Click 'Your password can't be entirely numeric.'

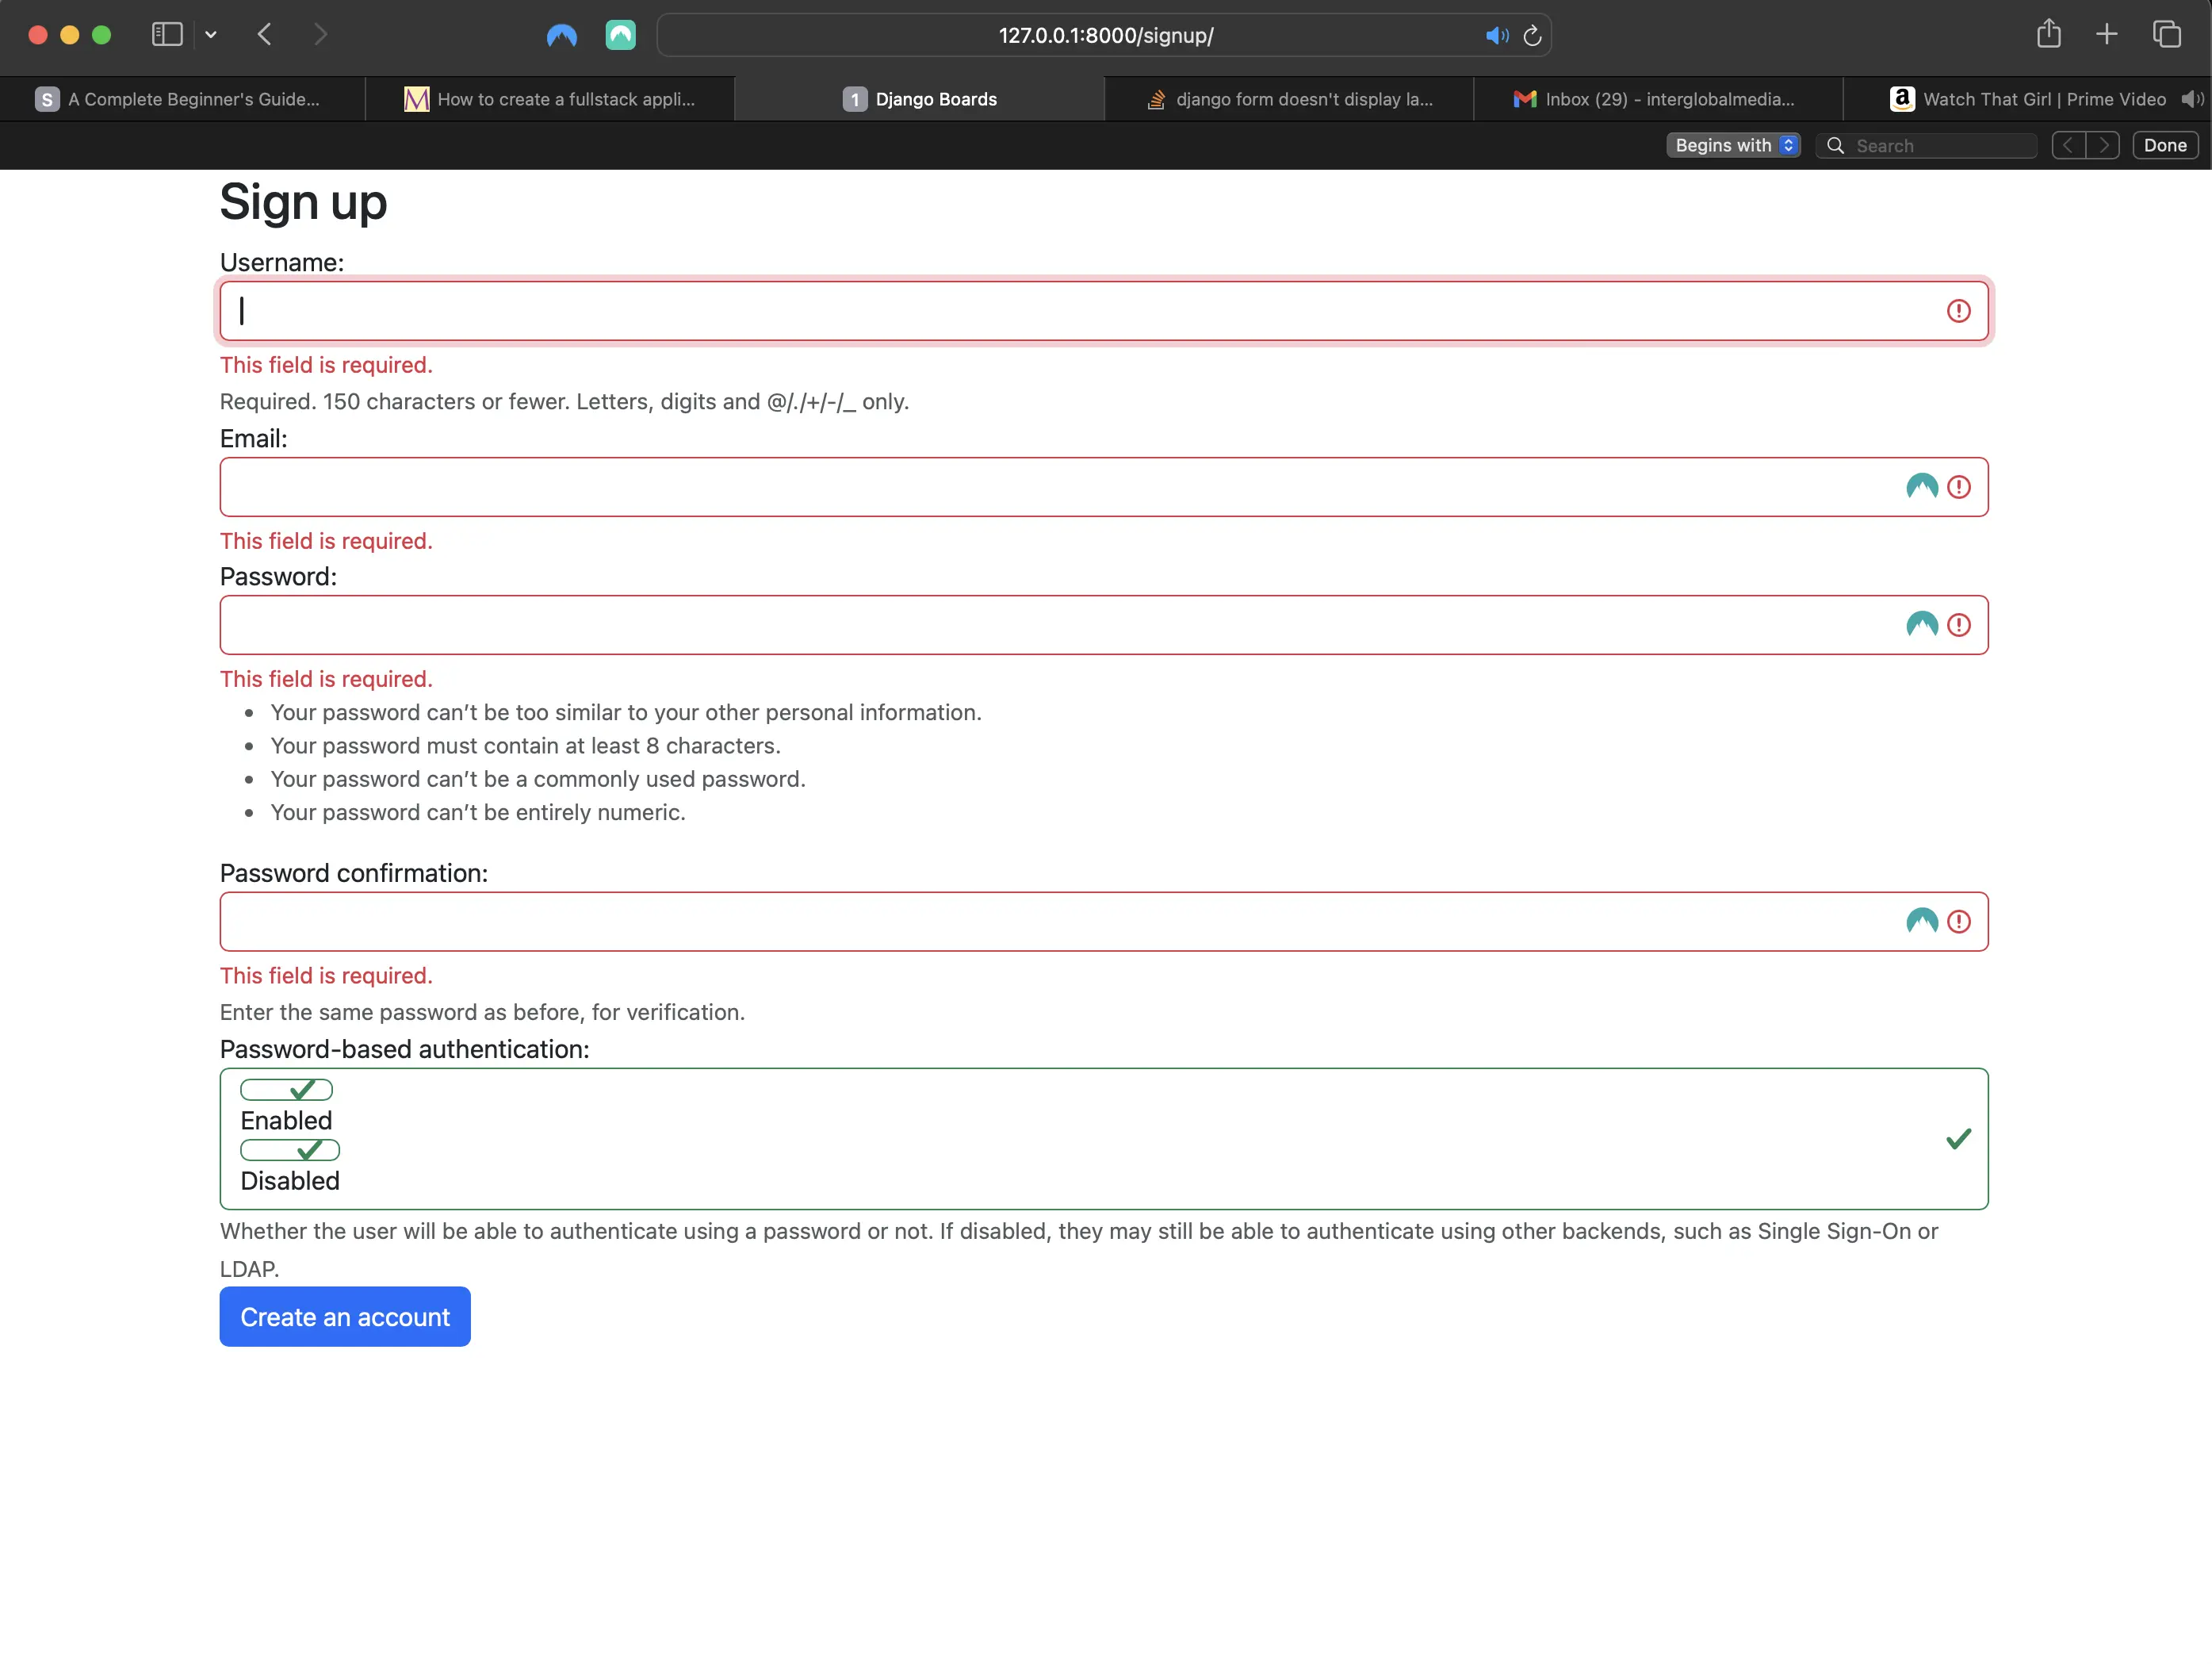point(478,812)
